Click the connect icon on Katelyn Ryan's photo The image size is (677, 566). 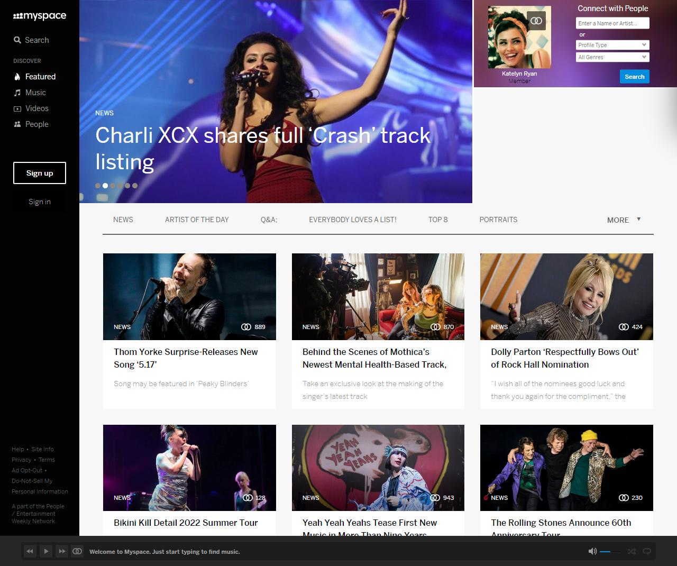[x=536, y=21]
